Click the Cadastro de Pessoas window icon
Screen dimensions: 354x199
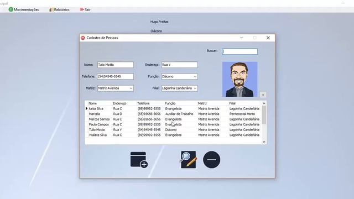pos(83,38)
